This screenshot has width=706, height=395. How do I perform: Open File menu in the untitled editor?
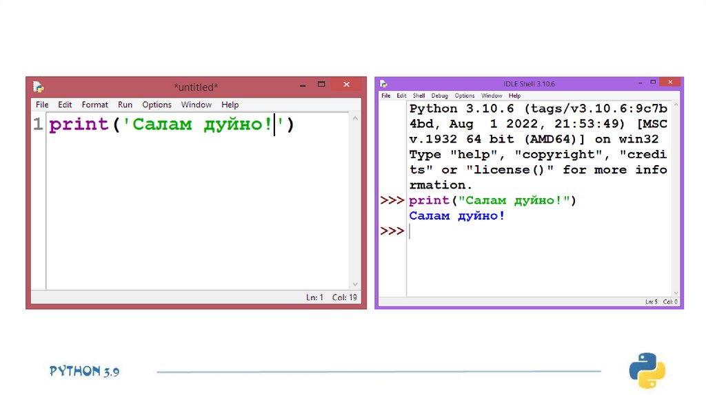point(42,105)
